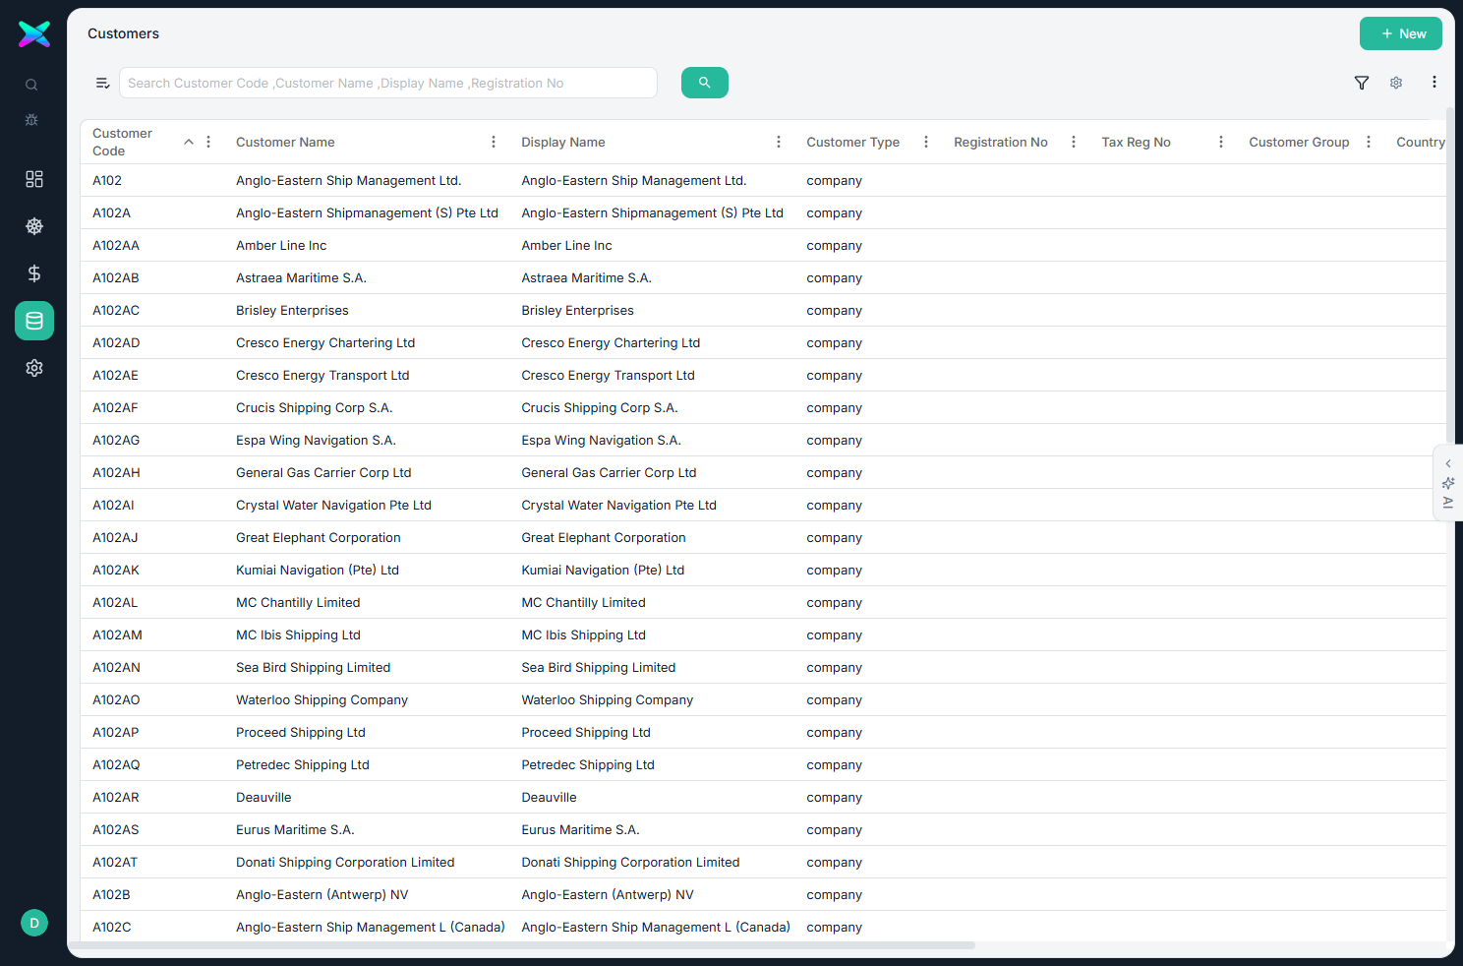Select Proceed Shipping Ltd display name

586,732
